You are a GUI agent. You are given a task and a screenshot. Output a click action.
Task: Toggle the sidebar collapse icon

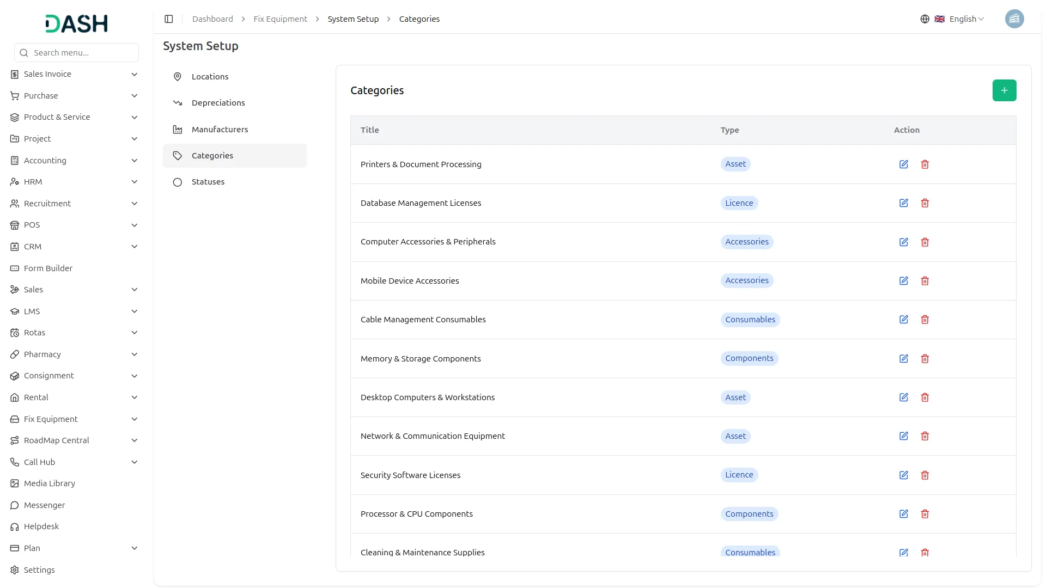point(169,19)
